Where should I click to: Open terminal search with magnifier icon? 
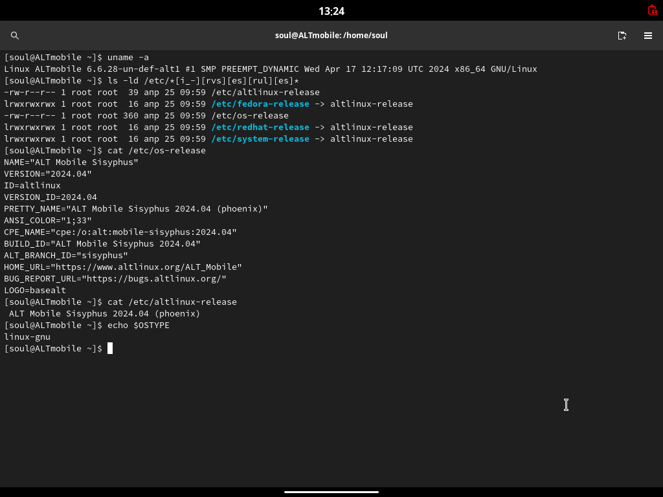[x=15, y=36]
